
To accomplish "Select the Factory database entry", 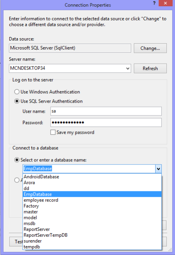I will (x=92, y=206).
